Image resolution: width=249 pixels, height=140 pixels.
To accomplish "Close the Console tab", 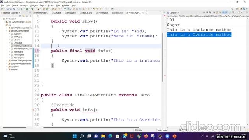I will click(178, 13).
